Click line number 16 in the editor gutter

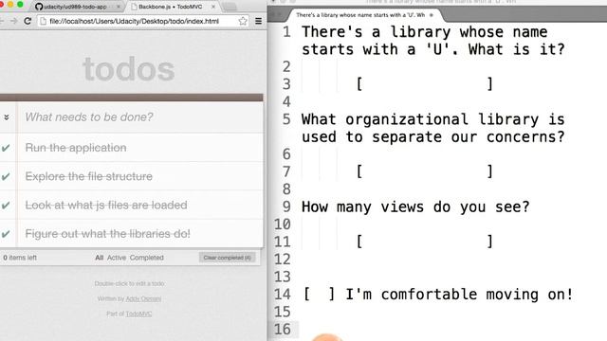283,329
